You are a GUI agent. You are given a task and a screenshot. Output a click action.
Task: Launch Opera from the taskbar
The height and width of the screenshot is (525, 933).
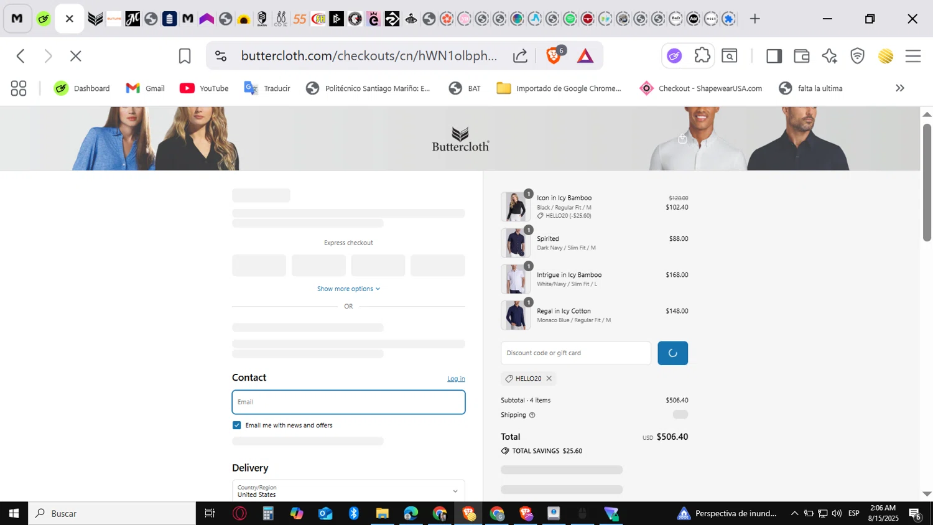[x=239, y=513]
